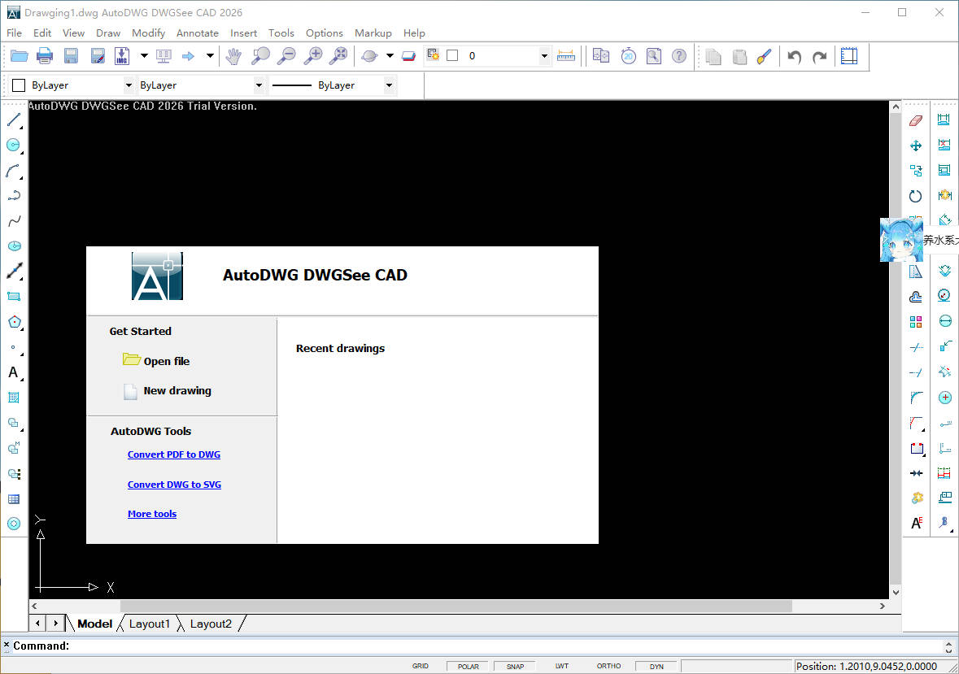Activate the Pan hand tool
Image resolution: width=959 pixels, height=674 pixels.
click(x=233, y=56)
